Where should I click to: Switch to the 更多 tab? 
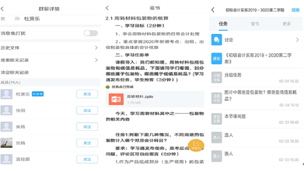(x=286, y=24)
